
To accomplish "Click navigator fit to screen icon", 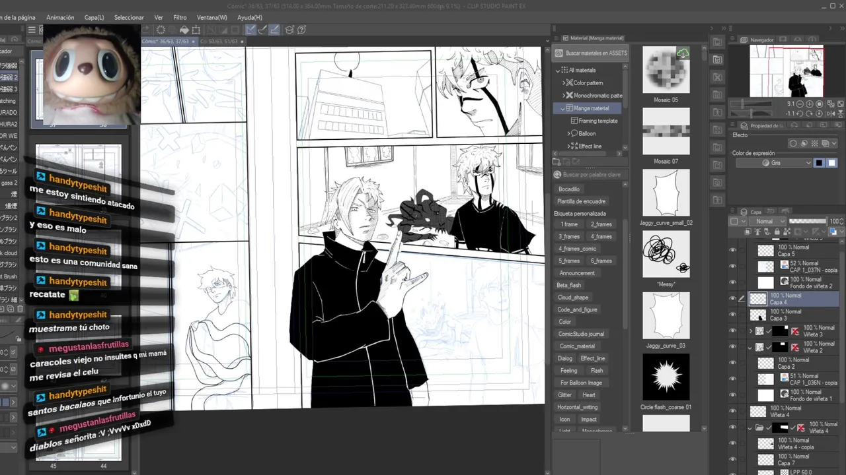I will (840, 104).
